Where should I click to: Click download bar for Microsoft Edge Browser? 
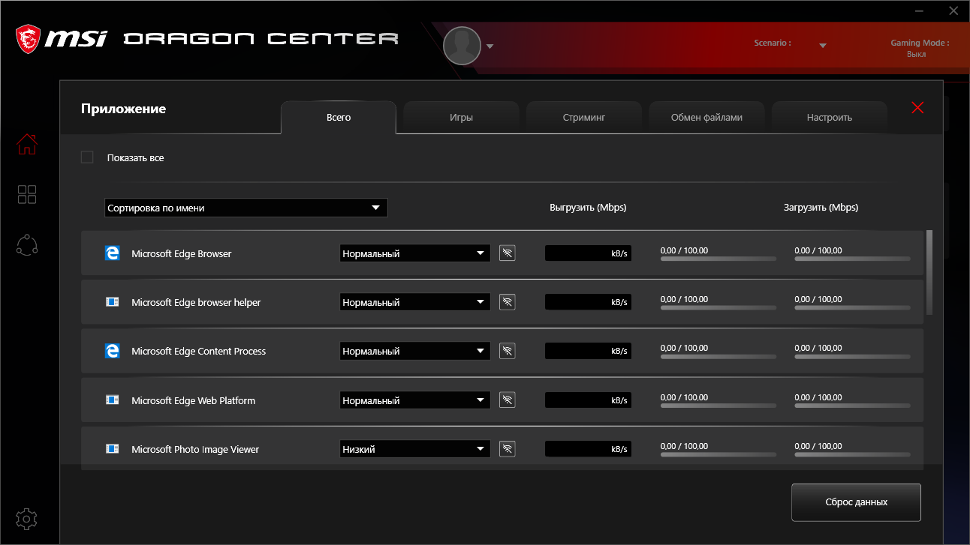pyautogui.click(x=853, y=259)
